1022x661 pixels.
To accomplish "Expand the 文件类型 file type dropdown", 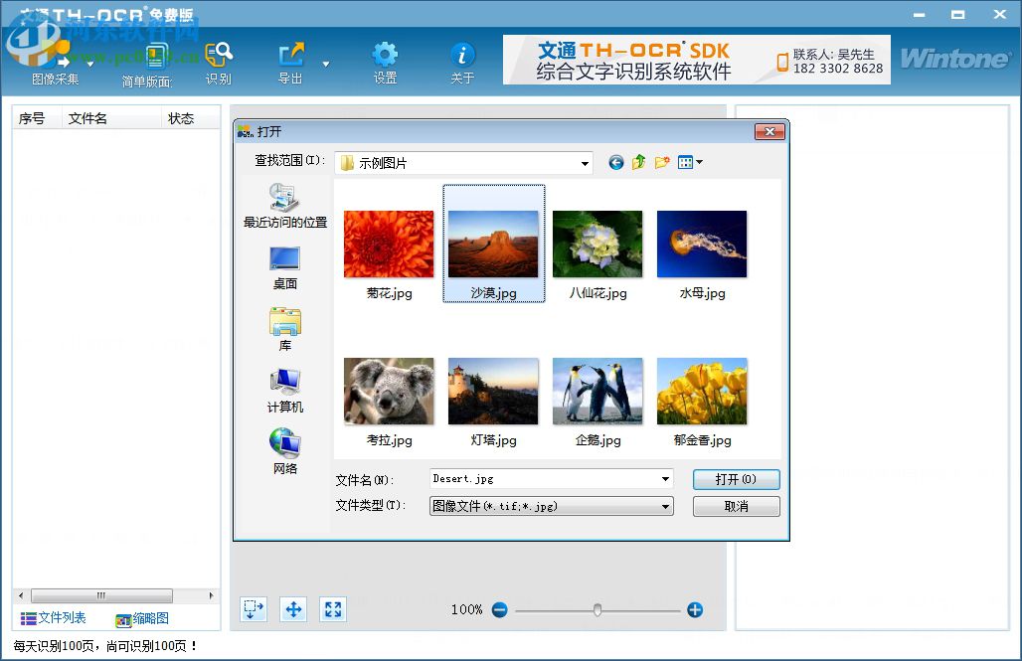I will click(x=665, y=506).
